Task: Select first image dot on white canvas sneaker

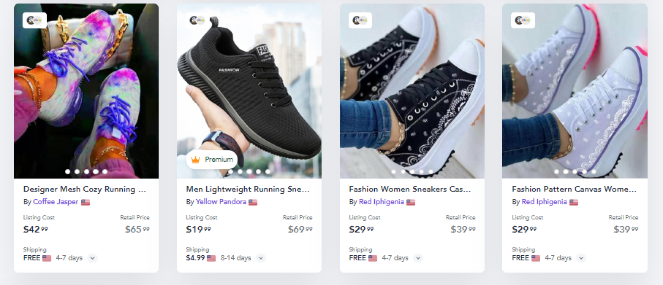Action: coord(556,172)
